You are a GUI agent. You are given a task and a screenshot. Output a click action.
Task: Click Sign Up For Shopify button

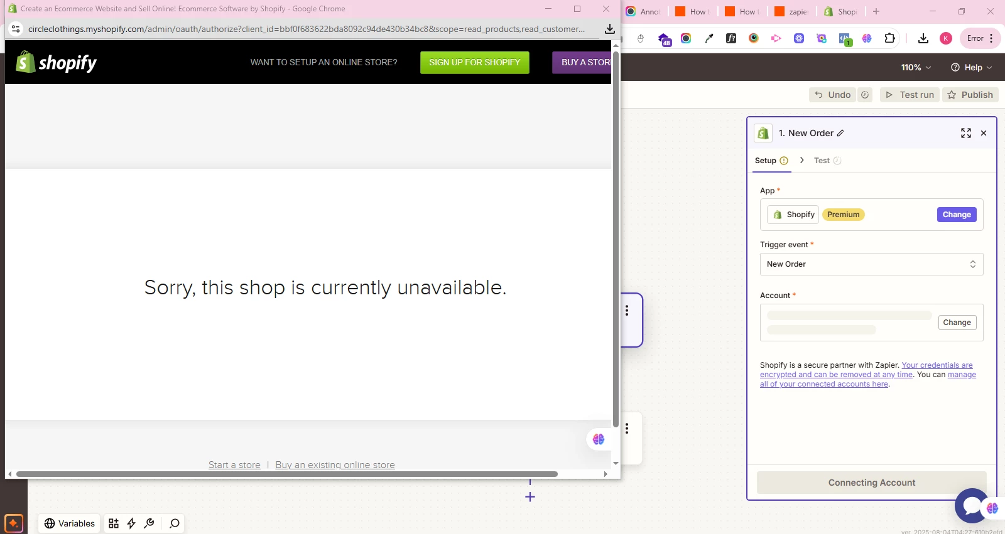tap(475, 62)
